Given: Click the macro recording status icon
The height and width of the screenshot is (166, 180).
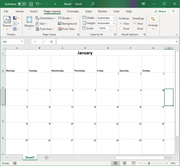Looking at the screenshot, I should (x=15, y=163).
